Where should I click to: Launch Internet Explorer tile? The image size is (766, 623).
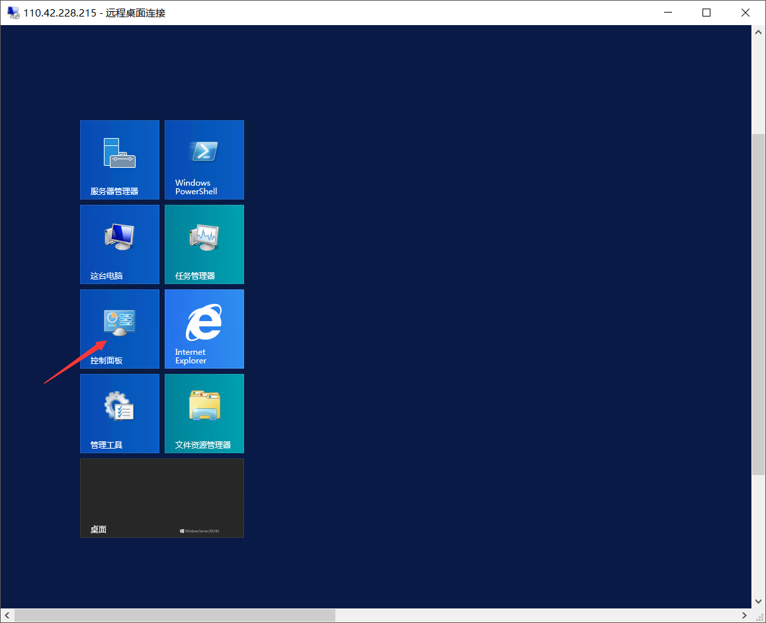(x=204, y=329)
